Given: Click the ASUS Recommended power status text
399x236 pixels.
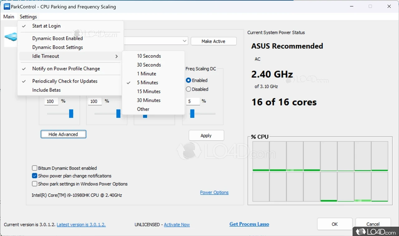Looking at the screenshot, I should tap(287, 46).
